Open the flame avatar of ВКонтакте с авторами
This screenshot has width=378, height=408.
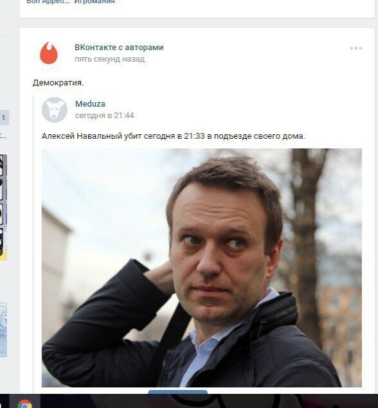(x=49, y=53)
